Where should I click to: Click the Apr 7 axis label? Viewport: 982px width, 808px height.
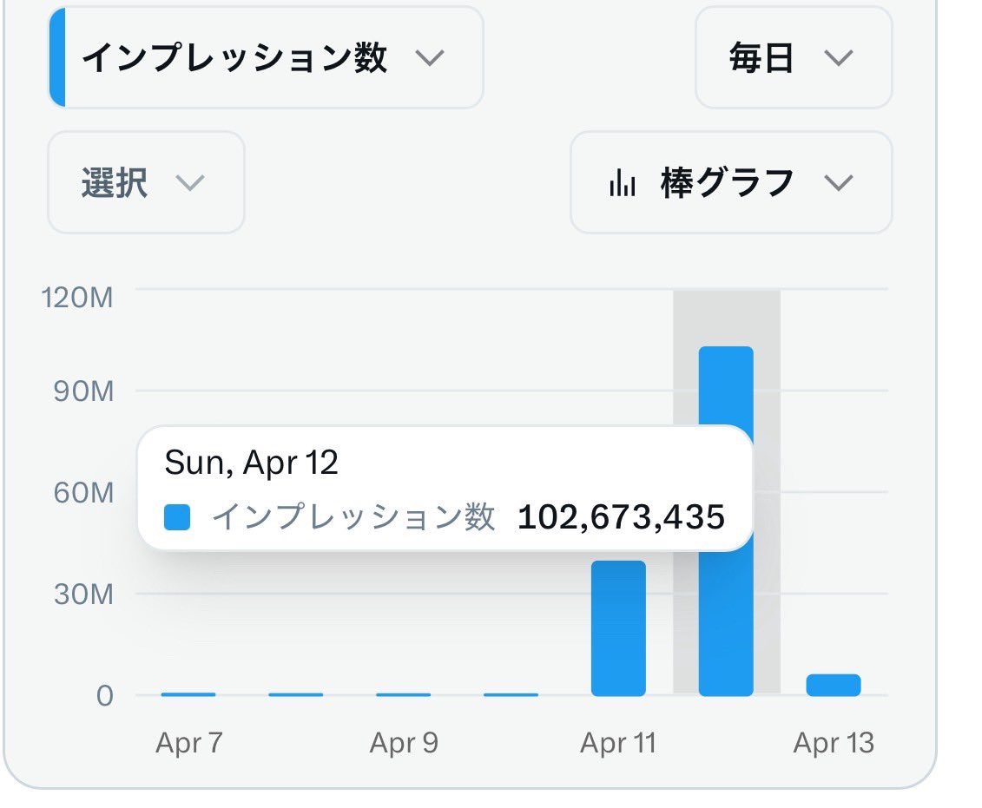(189, 743)
